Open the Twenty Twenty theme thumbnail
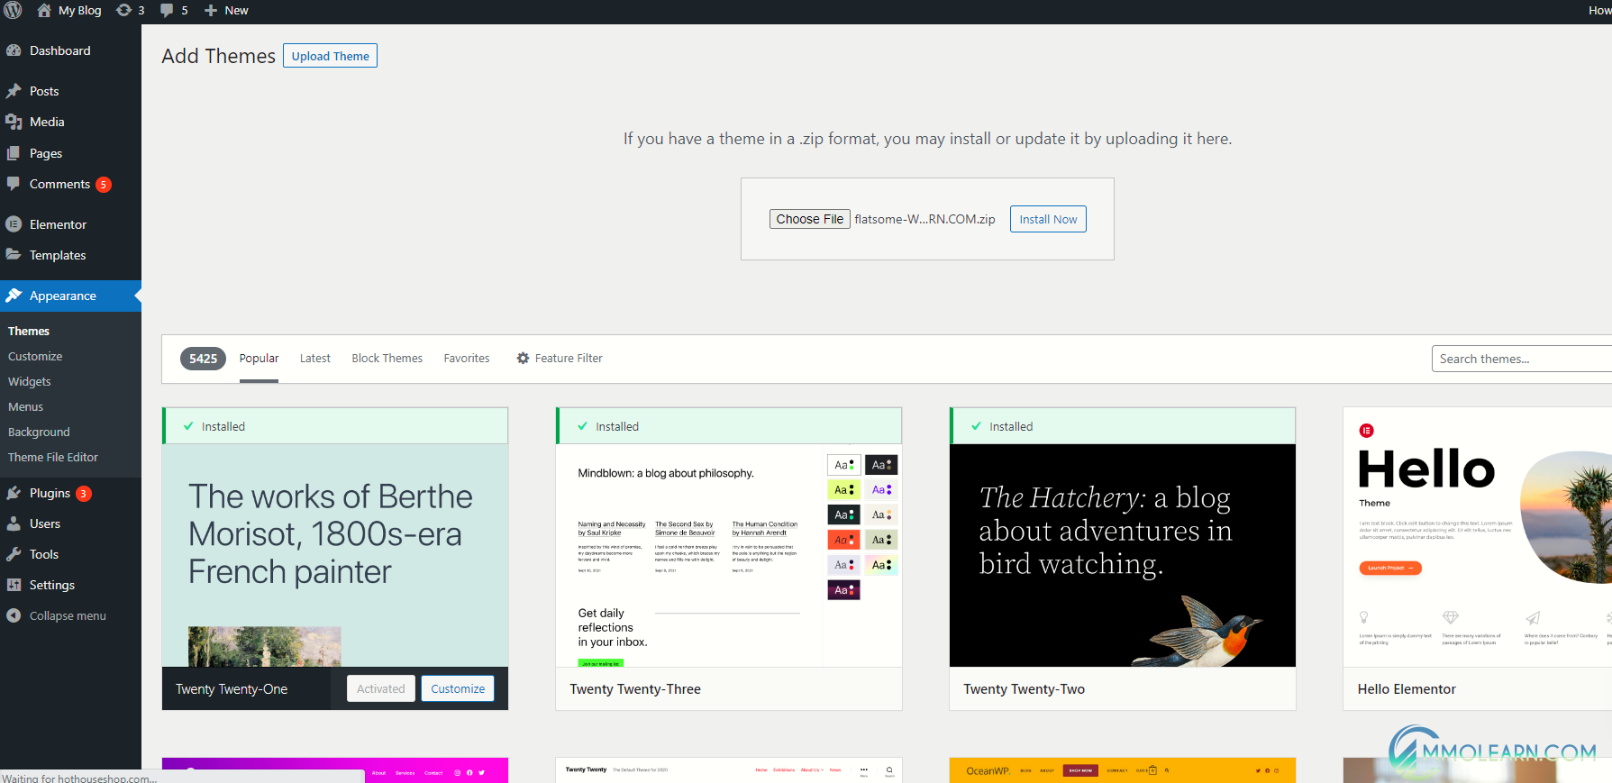Viewport: 1612px width, 783px height. pyautogui.click(x=729, y=770)
